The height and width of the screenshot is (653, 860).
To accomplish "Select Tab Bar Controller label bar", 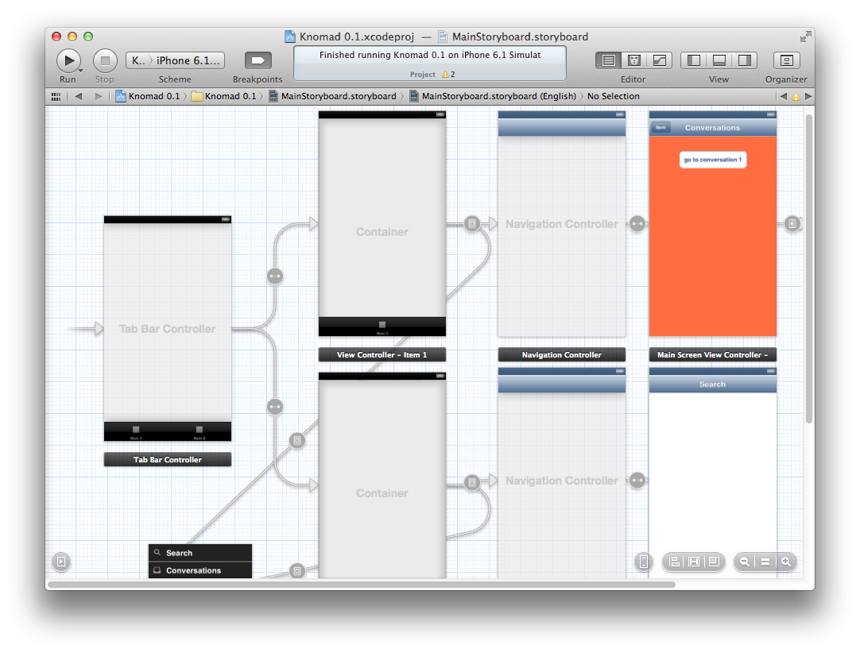I will point(167,459).
